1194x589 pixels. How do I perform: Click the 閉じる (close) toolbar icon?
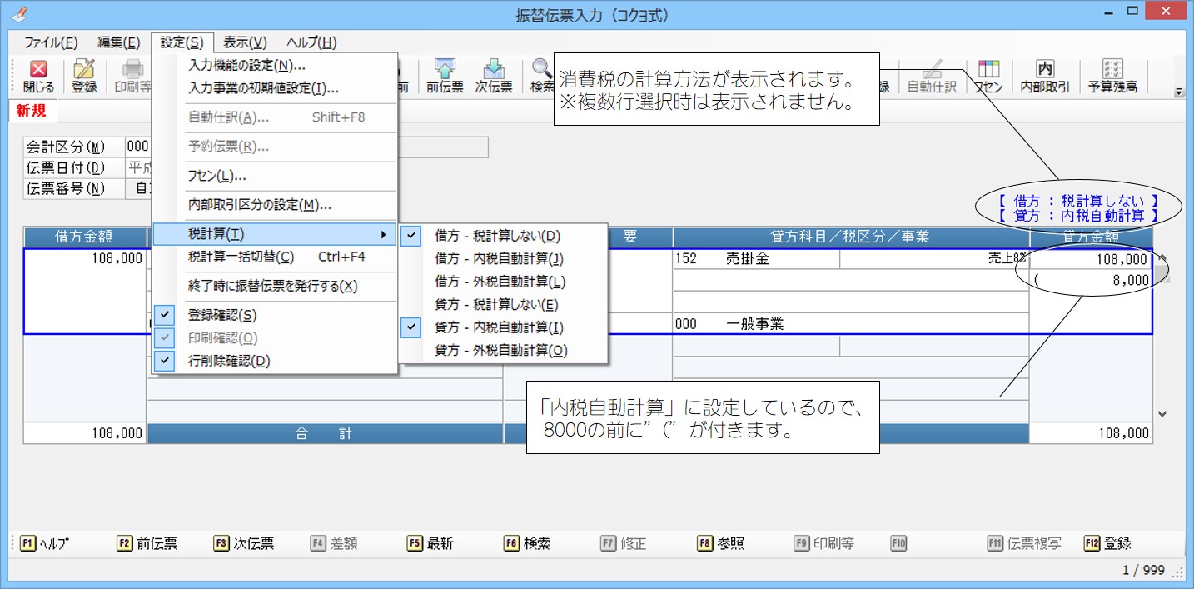click(38, 76)
